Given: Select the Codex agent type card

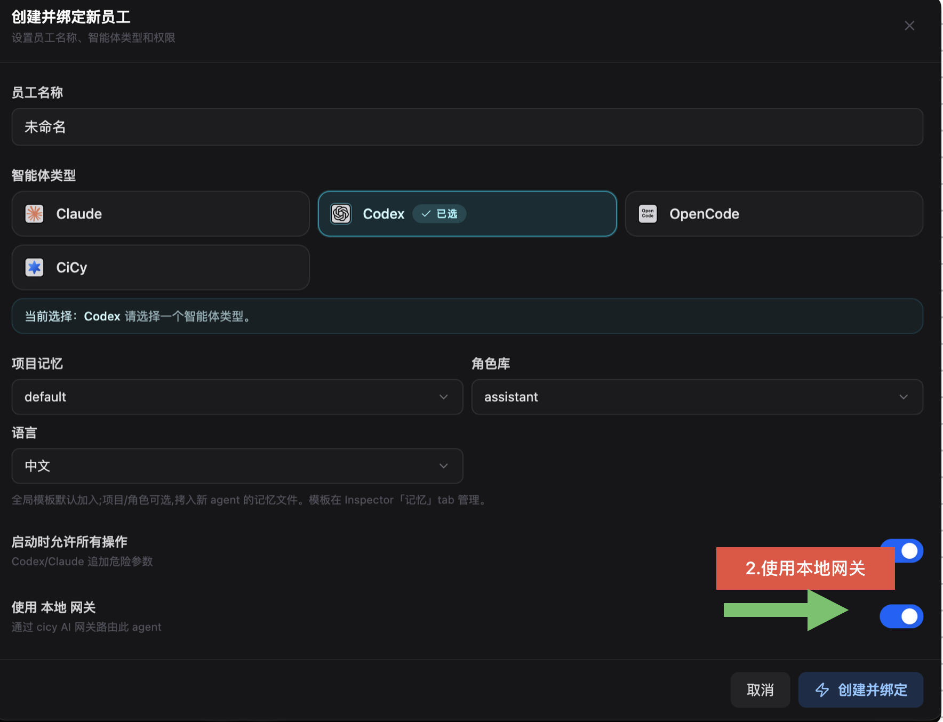Looking at the screenshot, I should 467,214.
